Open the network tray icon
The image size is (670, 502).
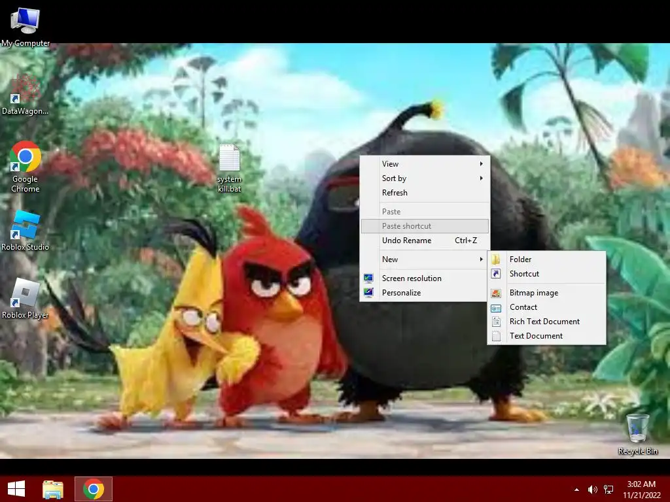tap(608, 490)
